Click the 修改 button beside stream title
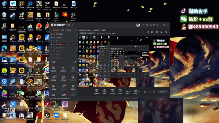The height and width of the screenshot is (123, 219). [103, 30]
